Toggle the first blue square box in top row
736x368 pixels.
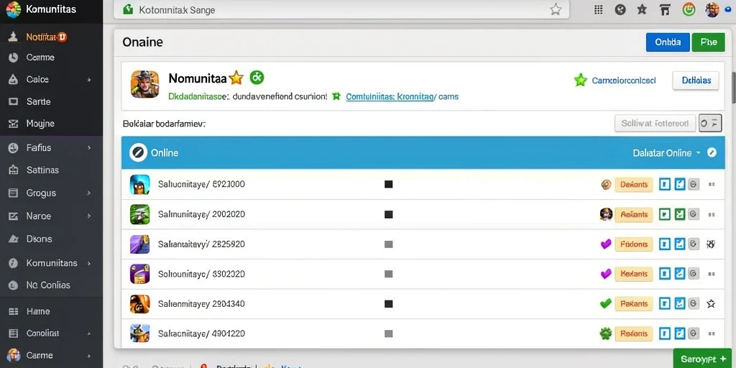tap(664, 185)
